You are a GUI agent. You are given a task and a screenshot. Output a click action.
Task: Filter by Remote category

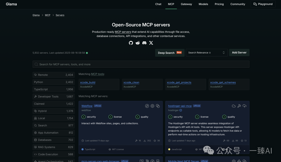[54, 75]
